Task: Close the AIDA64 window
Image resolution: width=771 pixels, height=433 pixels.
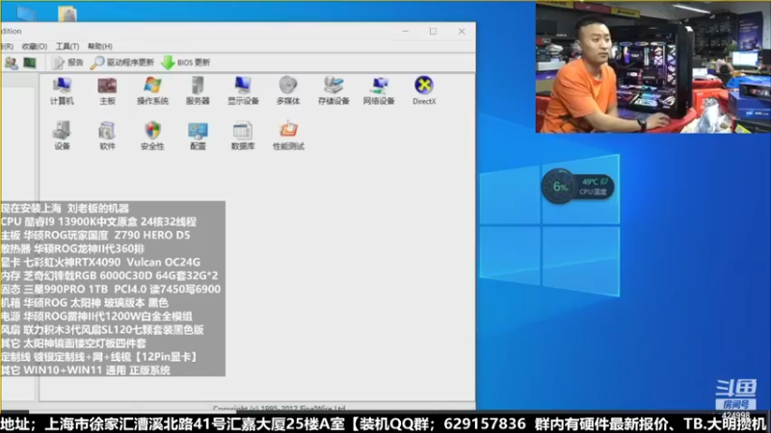Action: click(x=462, y=31)
